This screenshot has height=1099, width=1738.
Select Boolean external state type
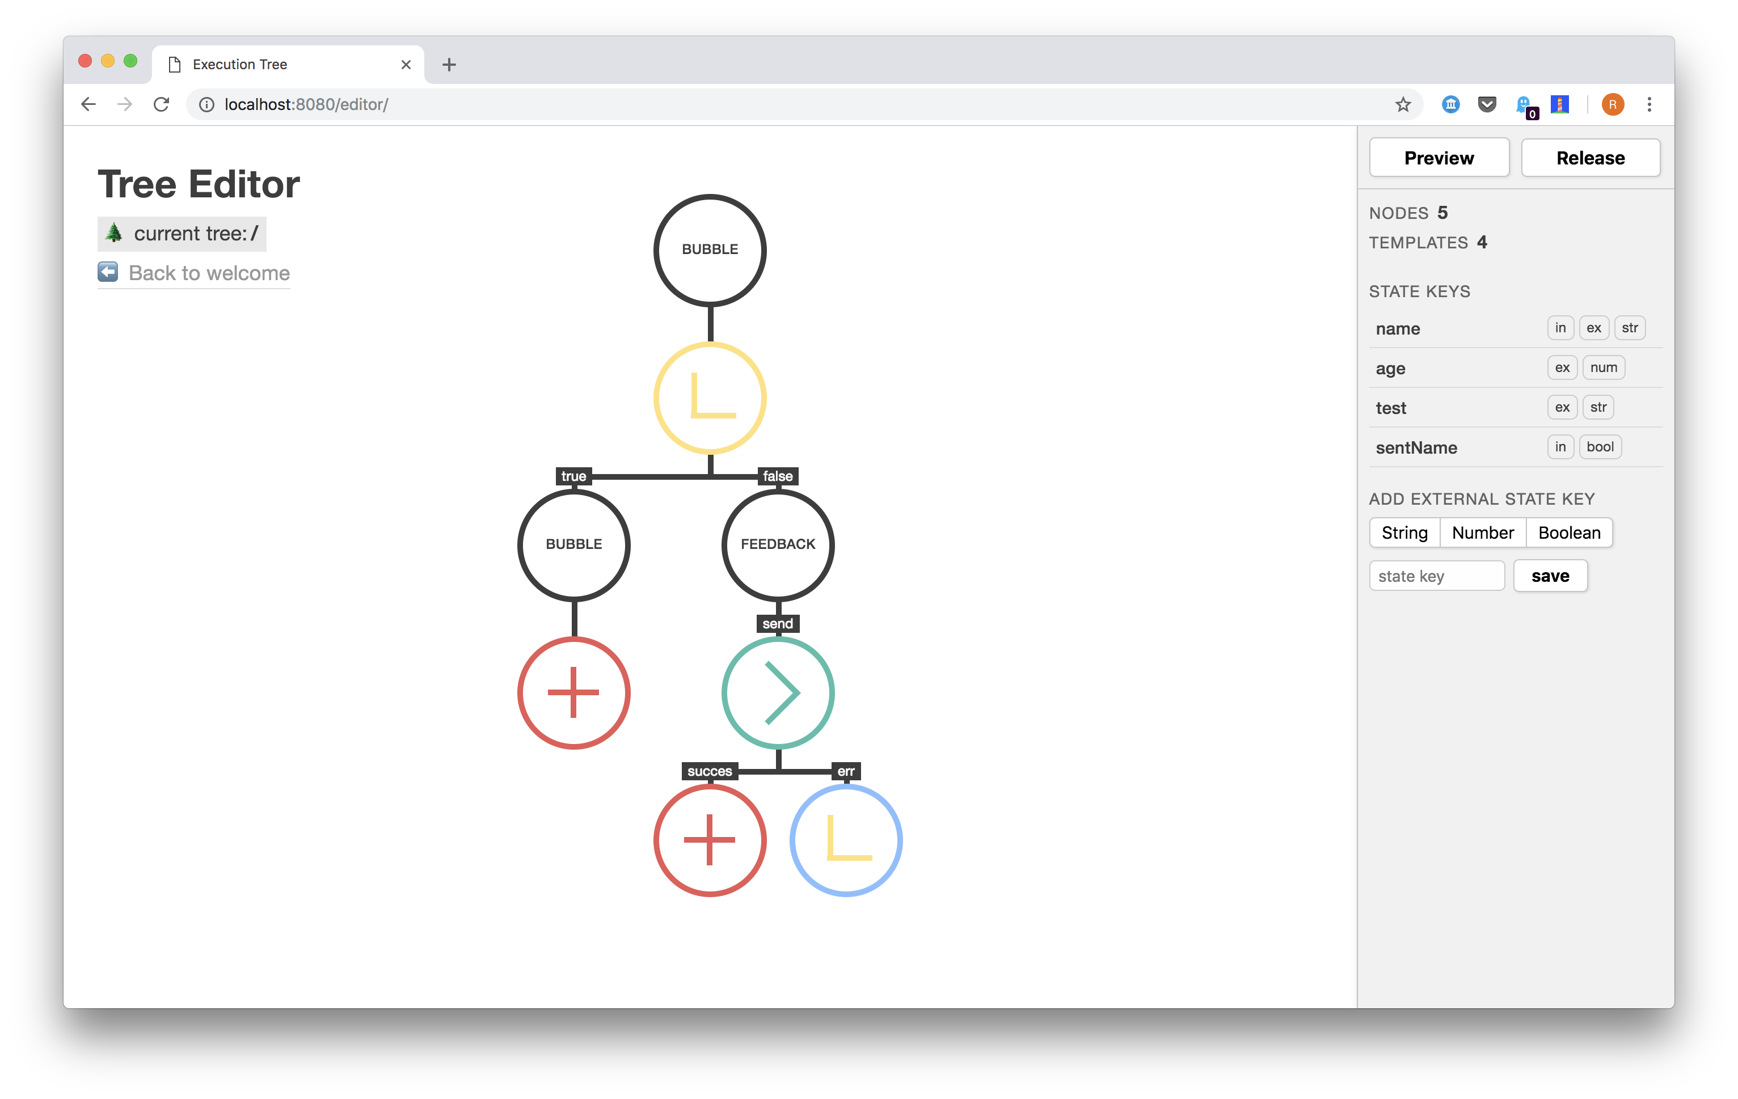1570,532
